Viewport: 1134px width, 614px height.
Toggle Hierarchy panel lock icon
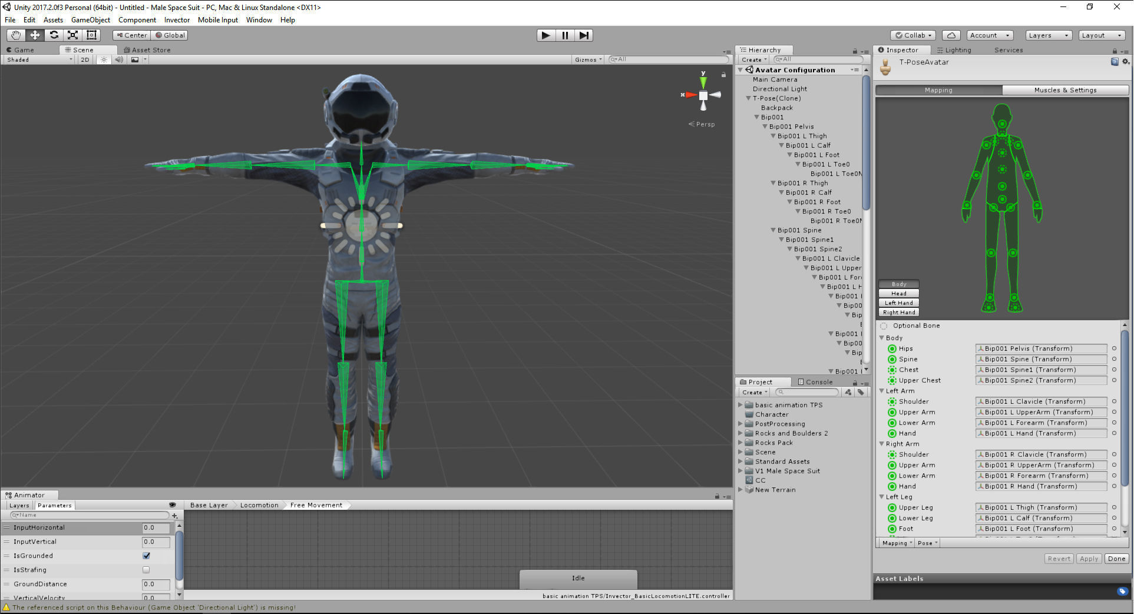point(855,51)
